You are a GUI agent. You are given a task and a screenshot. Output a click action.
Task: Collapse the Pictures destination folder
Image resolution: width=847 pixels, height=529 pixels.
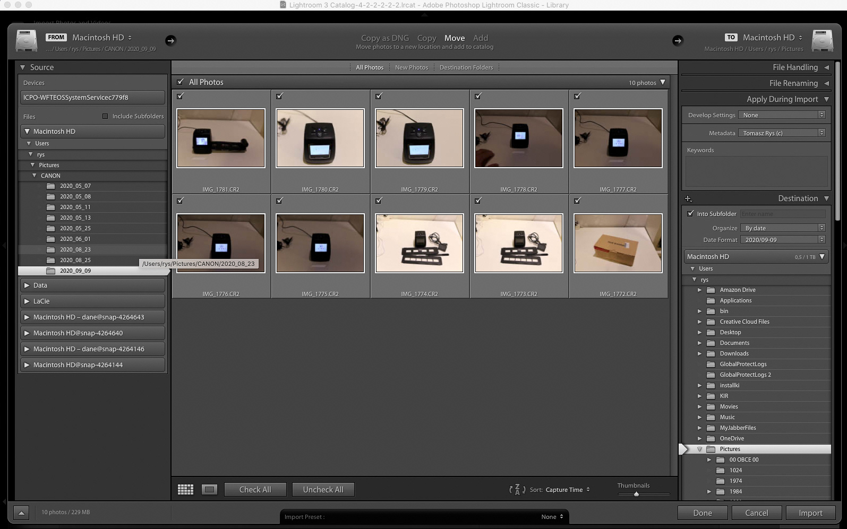699,449
